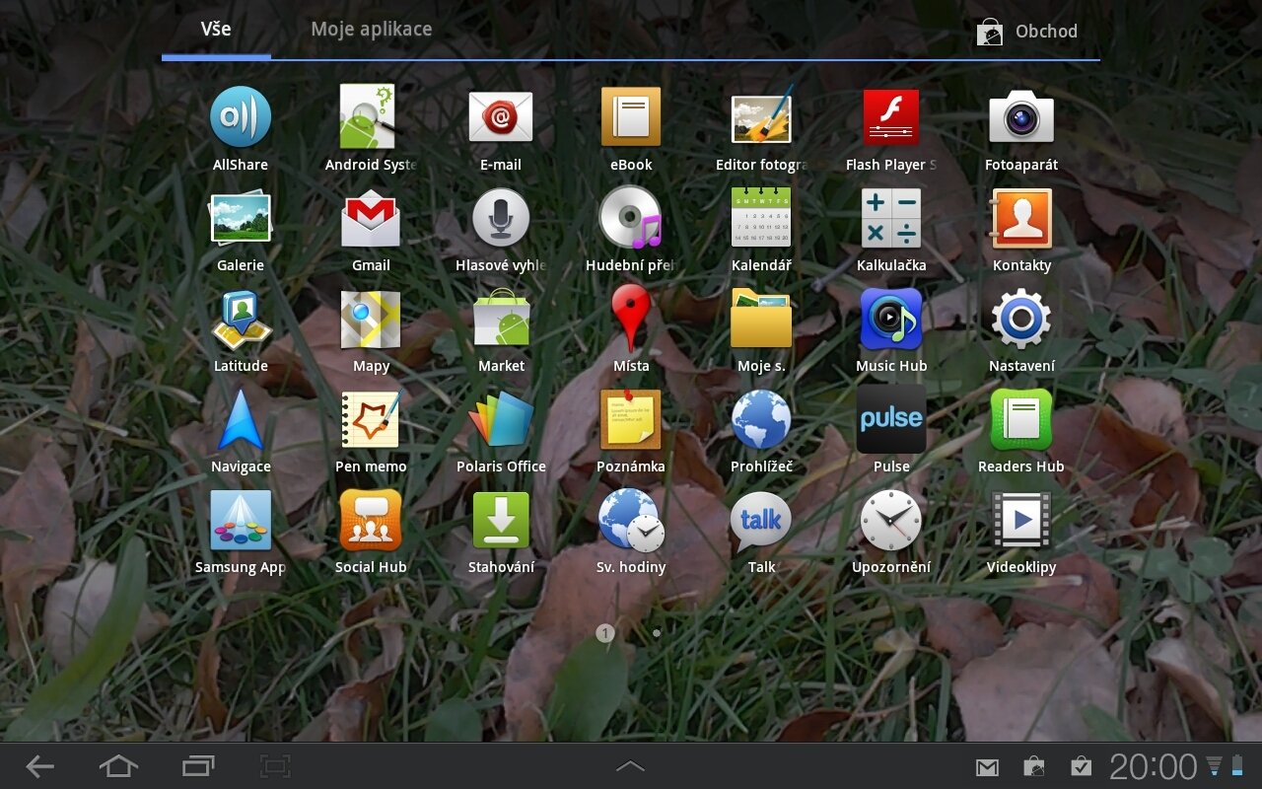Open the 20:00 clock panel
The width and height of the screenshot is (1262, 789).
(x=1153, y=766)
